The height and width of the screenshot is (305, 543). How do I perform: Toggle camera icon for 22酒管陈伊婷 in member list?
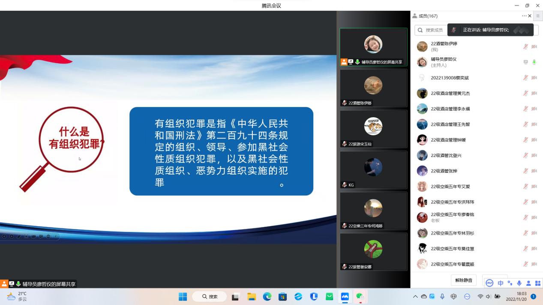pos(534,47)
